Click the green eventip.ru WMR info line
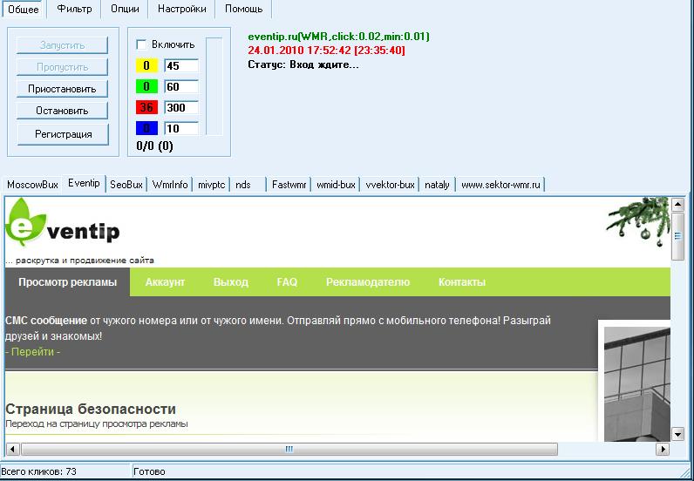This screenshot has width=694, height=481. coord(338,37)
